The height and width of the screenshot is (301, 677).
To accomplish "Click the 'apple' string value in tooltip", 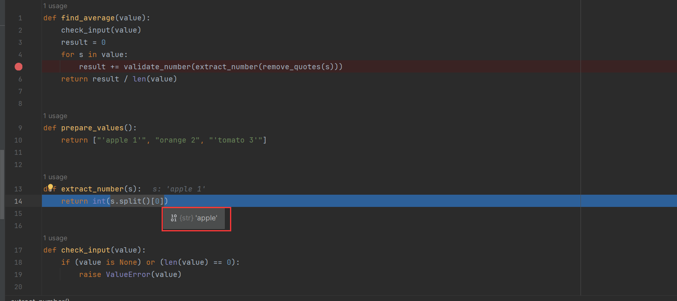I will coord(206,218).
